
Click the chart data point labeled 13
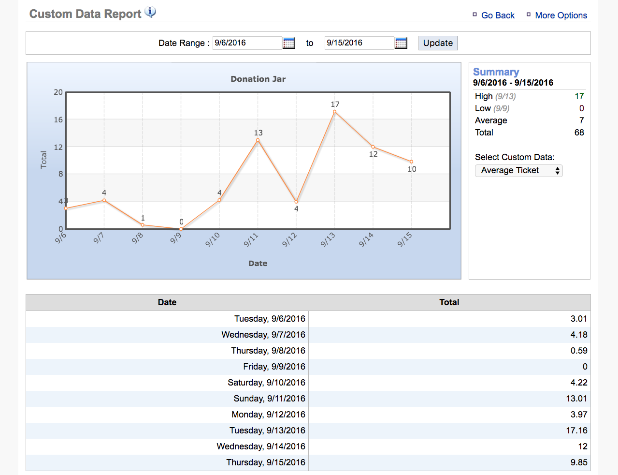click(258, 140)
